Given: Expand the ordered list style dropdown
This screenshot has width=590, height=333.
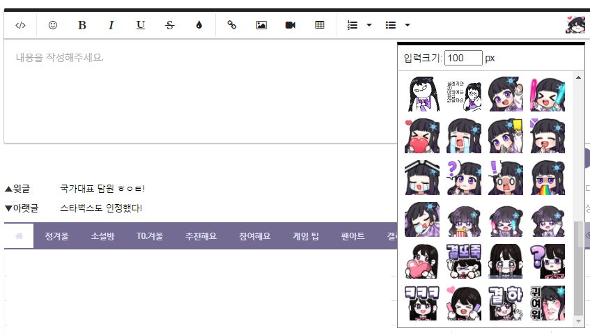Looking at the screenshot, I should [x=369, y=25].
